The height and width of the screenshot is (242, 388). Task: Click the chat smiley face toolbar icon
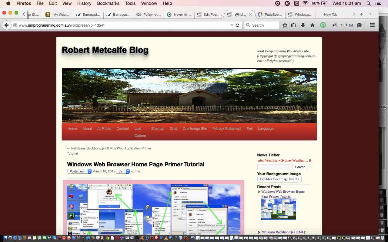click(x=359, y=25)
